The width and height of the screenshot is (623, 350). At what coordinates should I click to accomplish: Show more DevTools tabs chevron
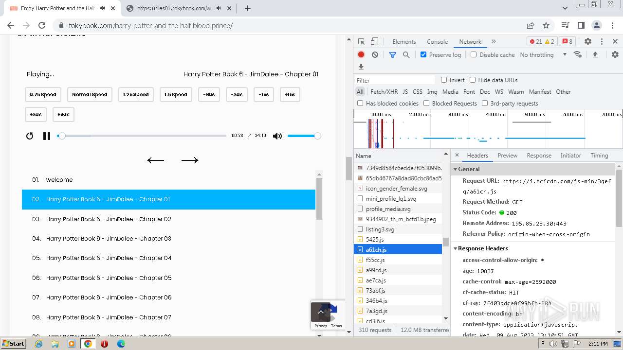click(x=494, y=42)
